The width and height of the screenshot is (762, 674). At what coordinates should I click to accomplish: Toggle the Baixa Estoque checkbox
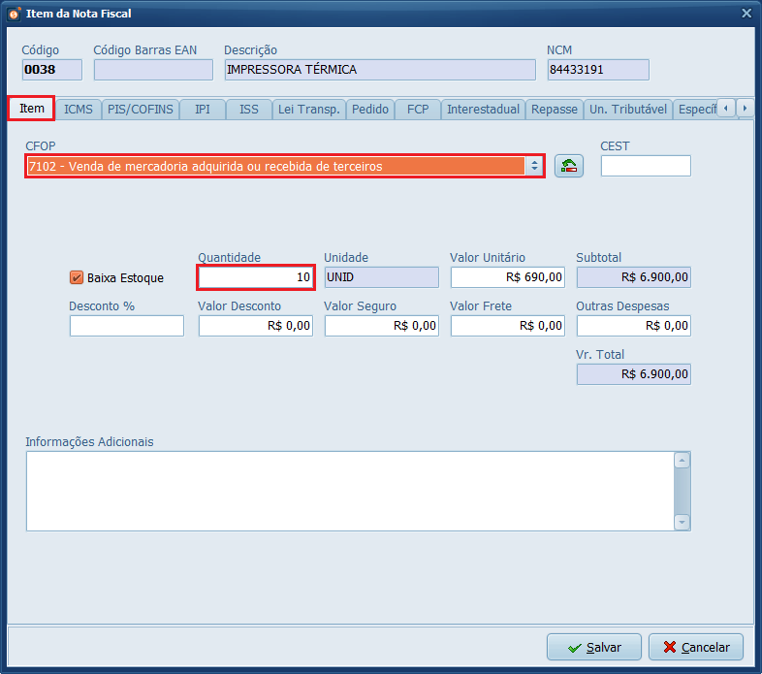77,277
